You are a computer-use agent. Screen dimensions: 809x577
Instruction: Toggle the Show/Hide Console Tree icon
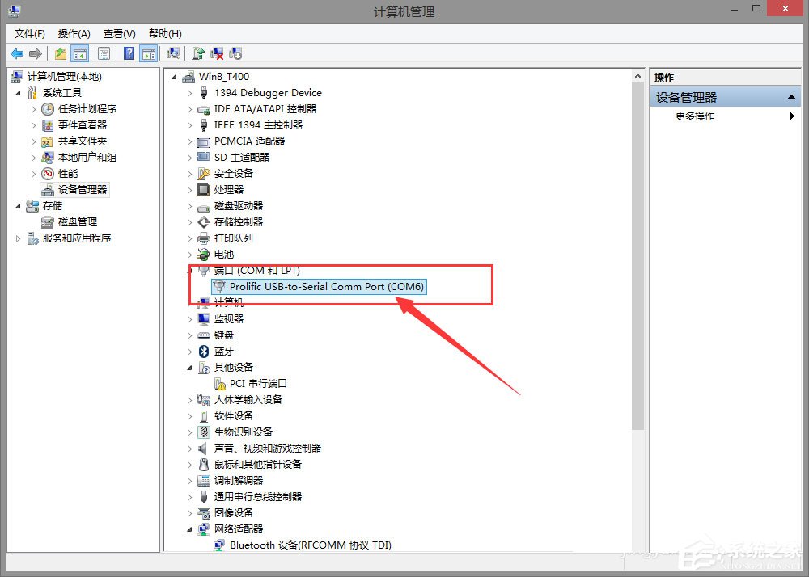pyautogui.click(x=81, y=53)
